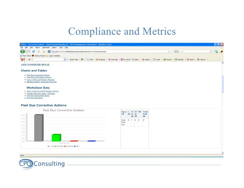Open the search engine selector dropdown
The image size is (244, 188).
[x=177, y=51]
